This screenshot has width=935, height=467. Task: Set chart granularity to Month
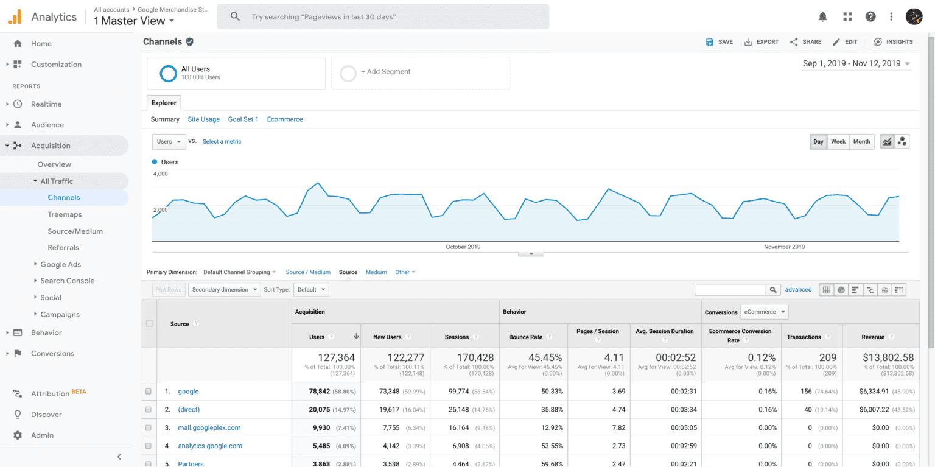pos(861,142)
